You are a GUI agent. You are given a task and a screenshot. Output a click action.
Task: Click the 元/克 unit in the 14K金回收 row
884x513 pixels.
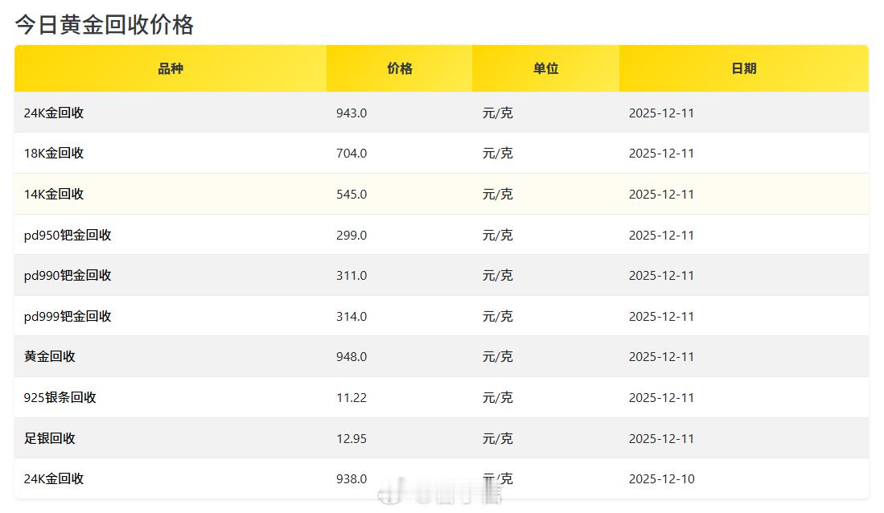click(497, 195)
